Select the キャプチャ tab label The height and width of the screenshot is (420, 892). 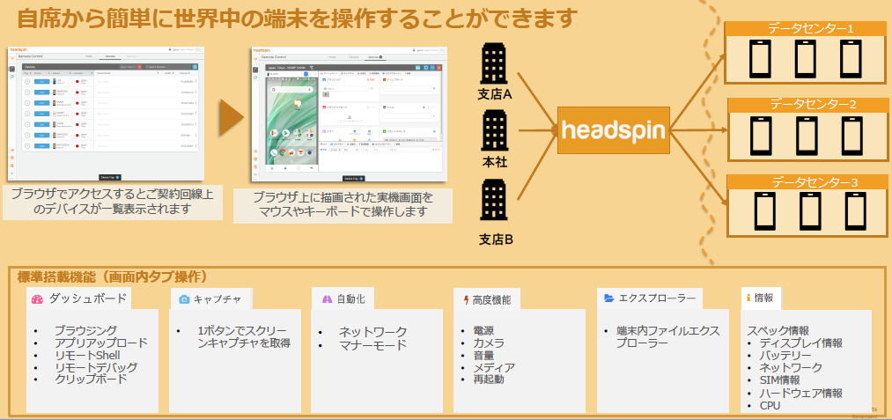218,299
